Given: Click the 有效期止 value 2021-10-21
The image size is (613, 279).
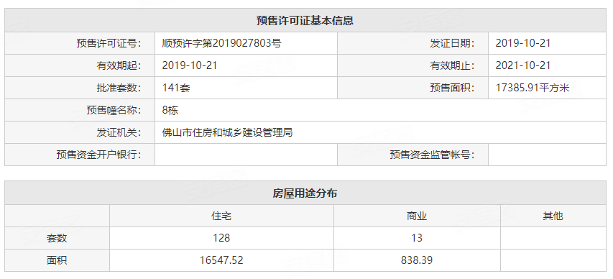Looking at the screenshot, I should tap(522, 65).
